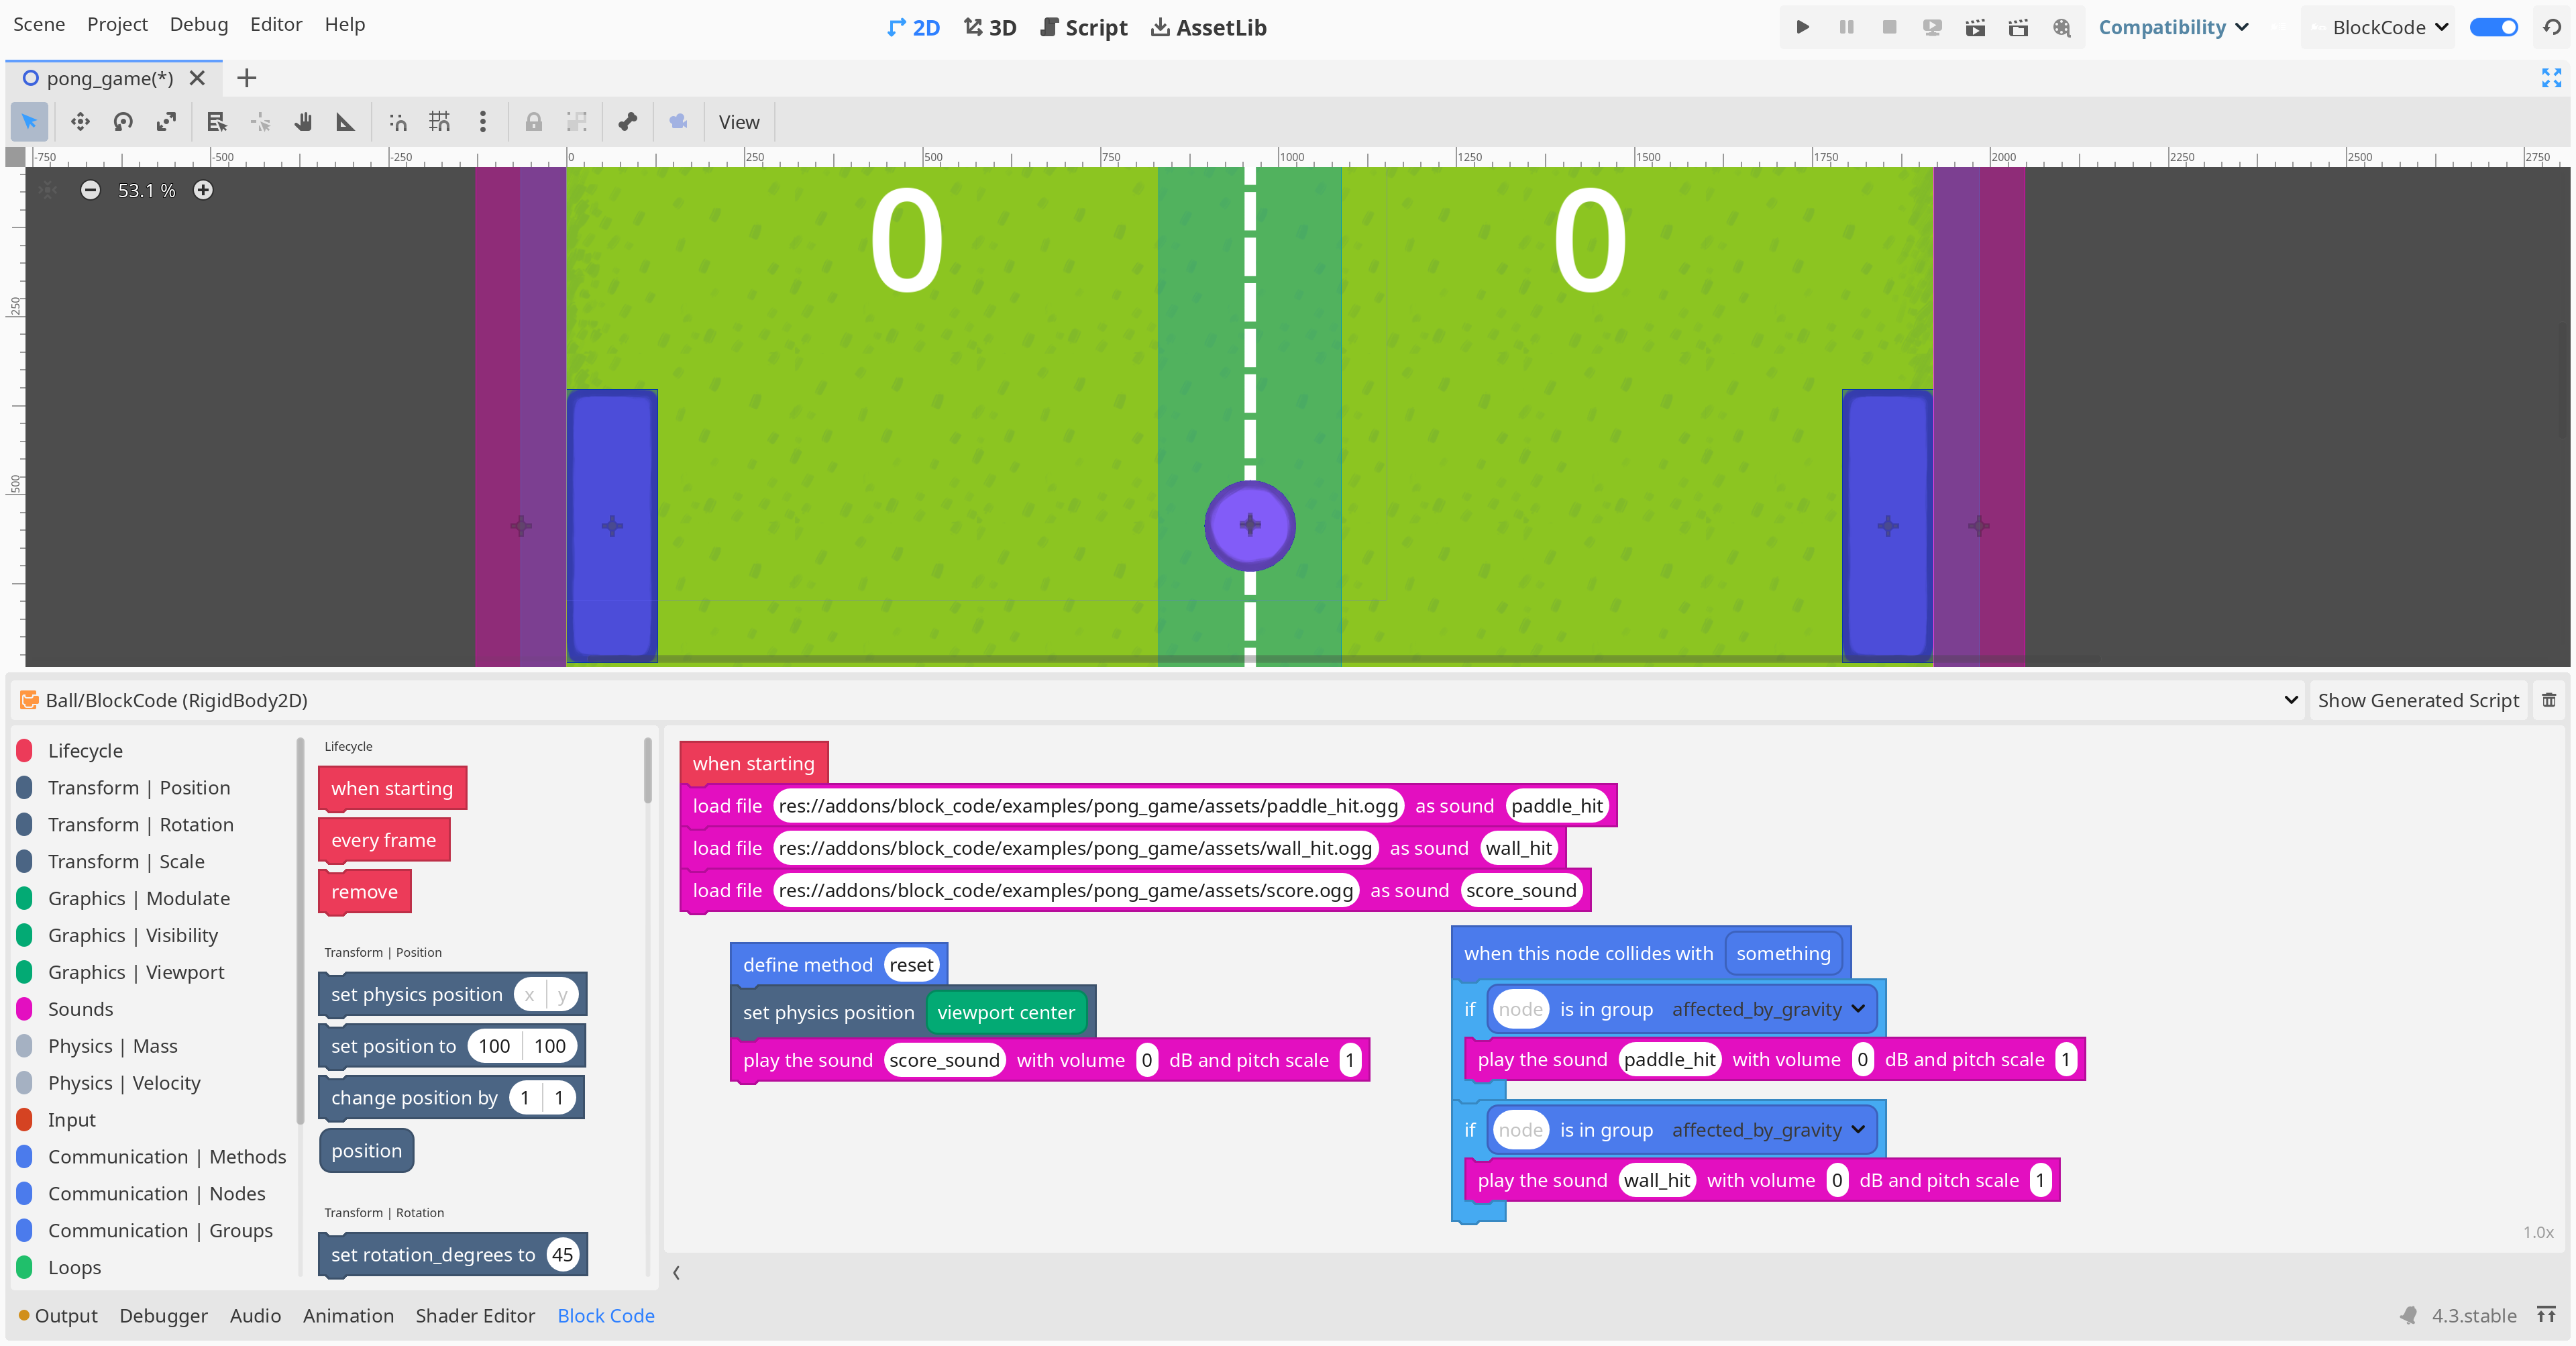The image size is (2576, 1346).
Task: Open skeleton bone options
Action: 627,122
